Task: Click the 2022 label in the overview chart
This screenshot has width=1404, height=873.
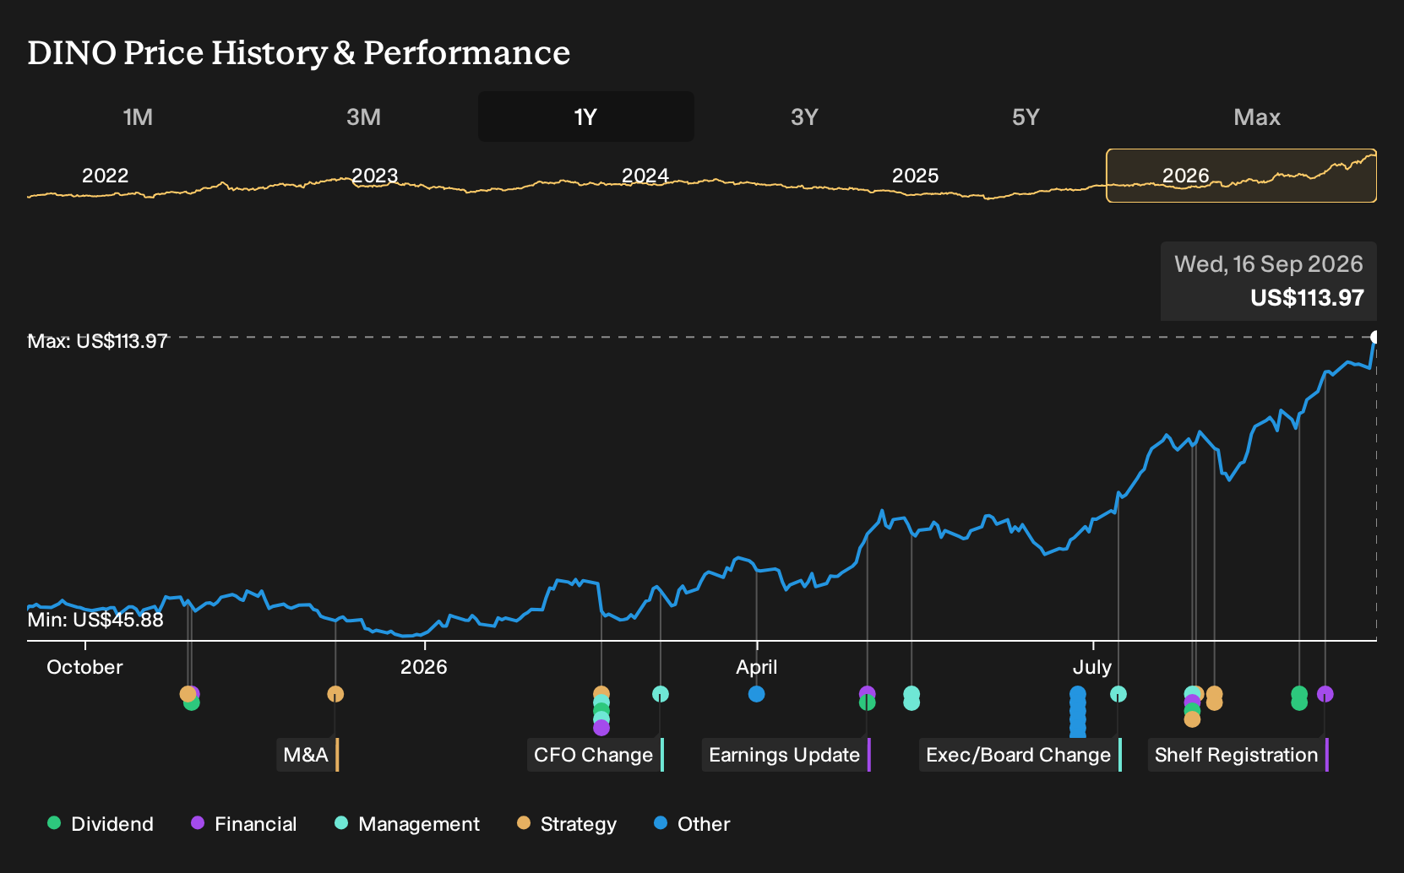Action: (105, 176)
